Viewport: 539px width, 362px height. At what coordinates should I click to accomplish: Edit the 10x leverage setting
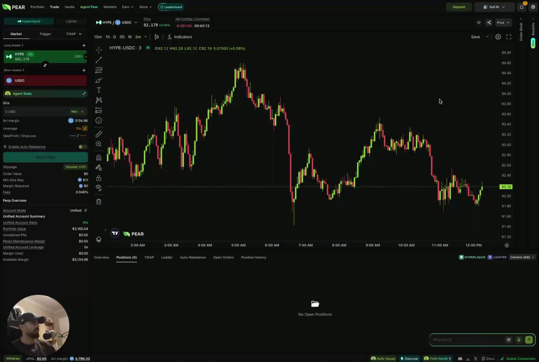84,128
